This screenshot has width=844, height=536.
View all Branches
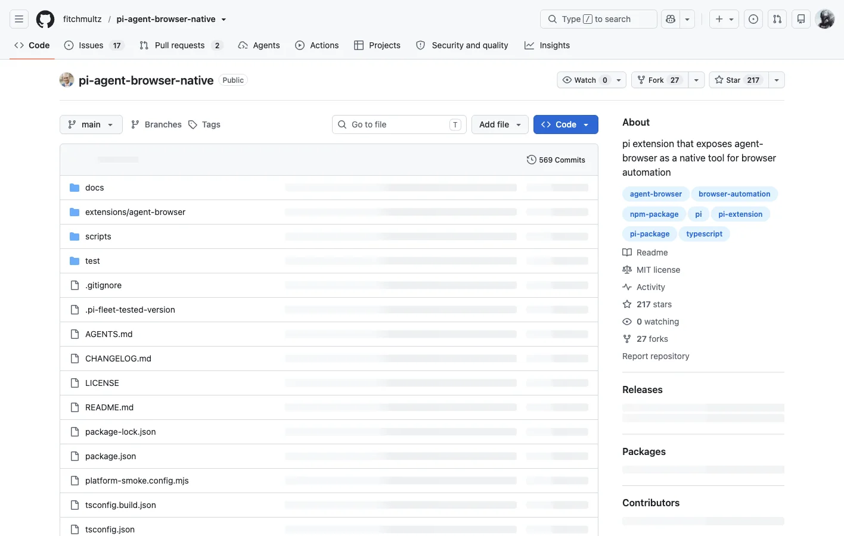pyautogui.click(x=156, y=124)
